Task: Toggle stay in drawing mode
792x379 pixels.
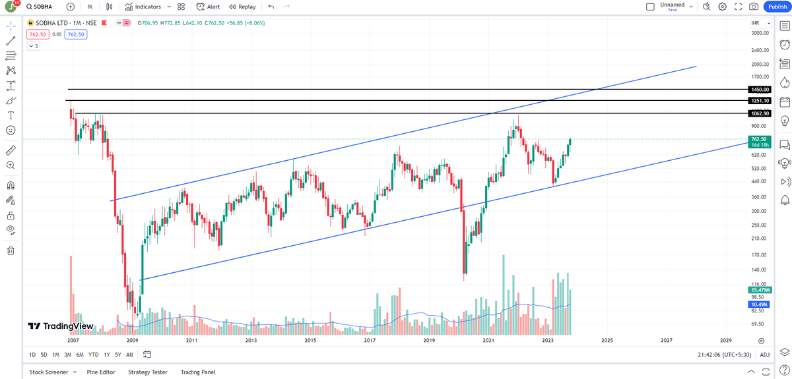Action: (11, 200)
